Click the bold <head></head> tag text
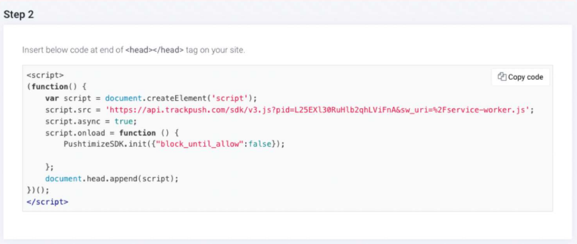 pyautogui.click(x=154, y=50)
